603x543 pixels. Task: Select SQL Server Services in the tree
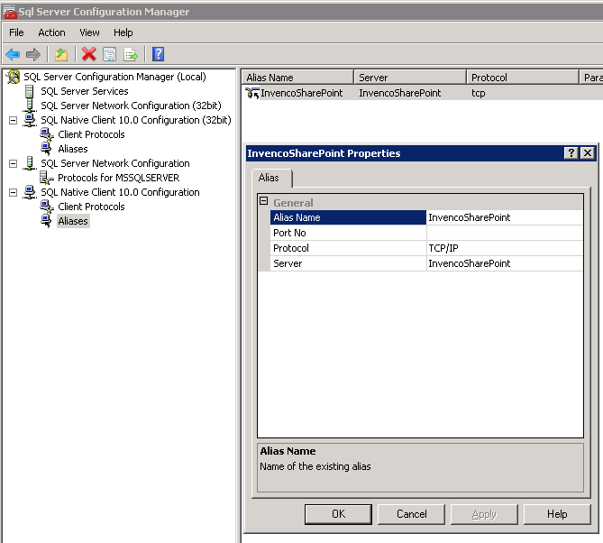tap(84, 91)
